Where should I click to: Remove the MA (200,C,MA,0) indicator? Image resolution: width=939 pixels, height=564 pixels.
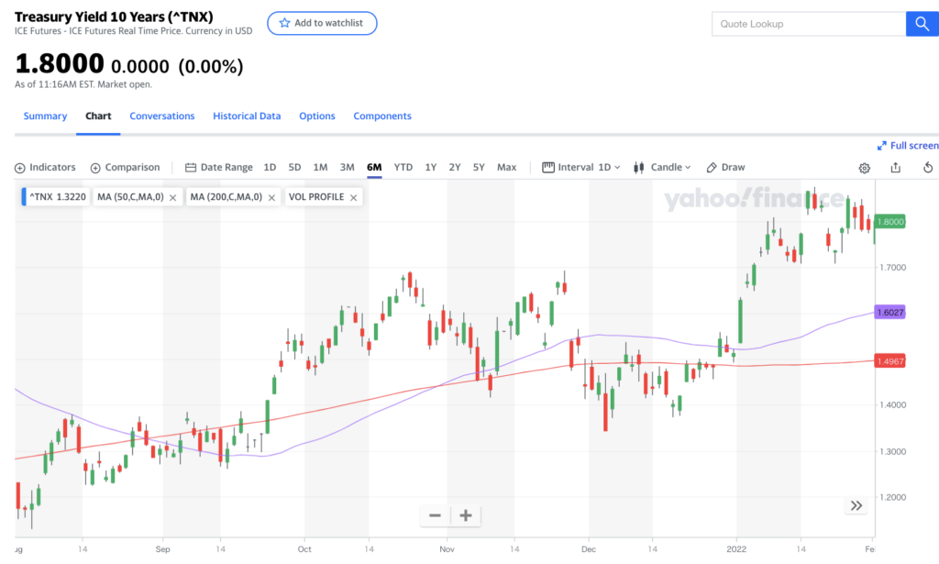[271, 197]
